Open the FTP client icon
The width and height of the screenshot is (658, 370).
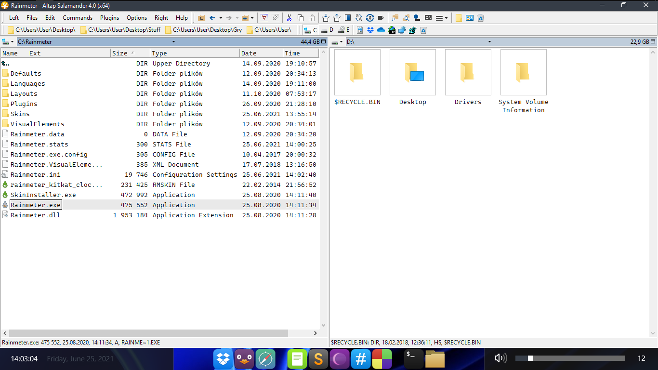tap(392, 30)
